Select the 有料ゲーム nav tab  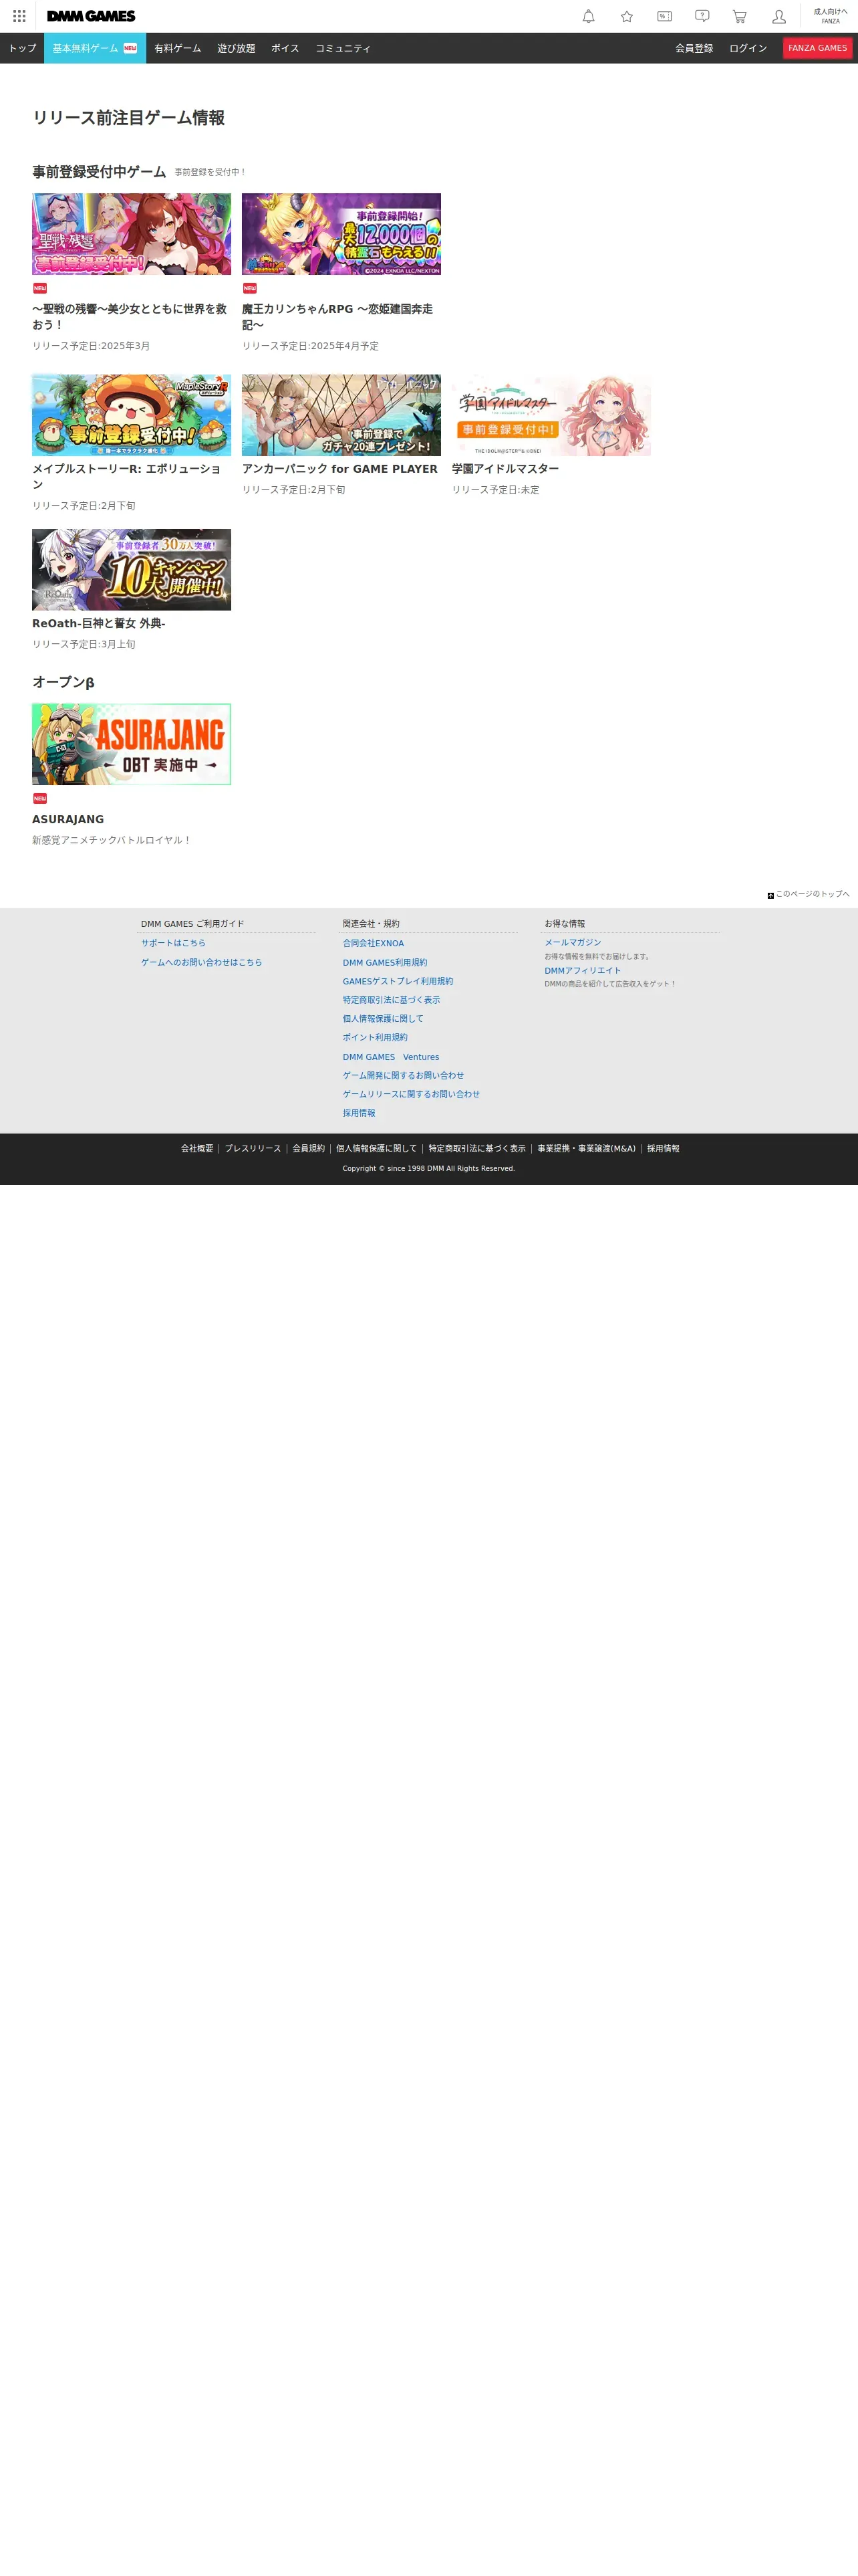click(x=178, y=48)
